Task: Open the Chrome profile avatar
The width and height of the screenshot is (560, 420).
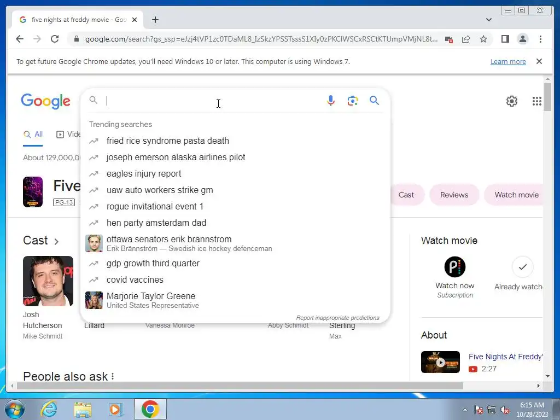Action: (522, 39)
